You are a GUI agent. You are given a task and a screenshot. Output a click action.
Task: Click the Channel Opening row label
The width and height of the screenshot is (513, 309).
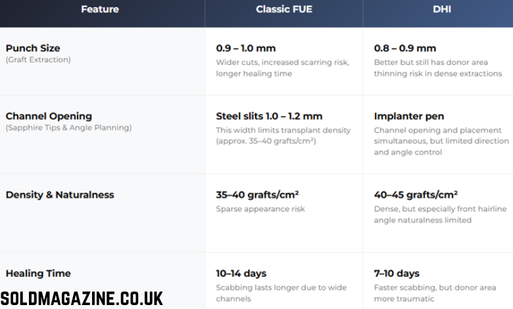49,116
